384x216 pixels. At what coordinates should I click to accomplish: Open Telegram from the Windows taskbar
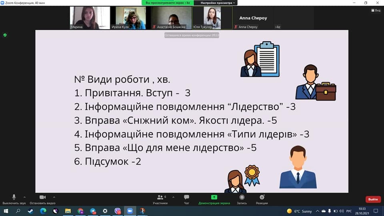(93, 210)
